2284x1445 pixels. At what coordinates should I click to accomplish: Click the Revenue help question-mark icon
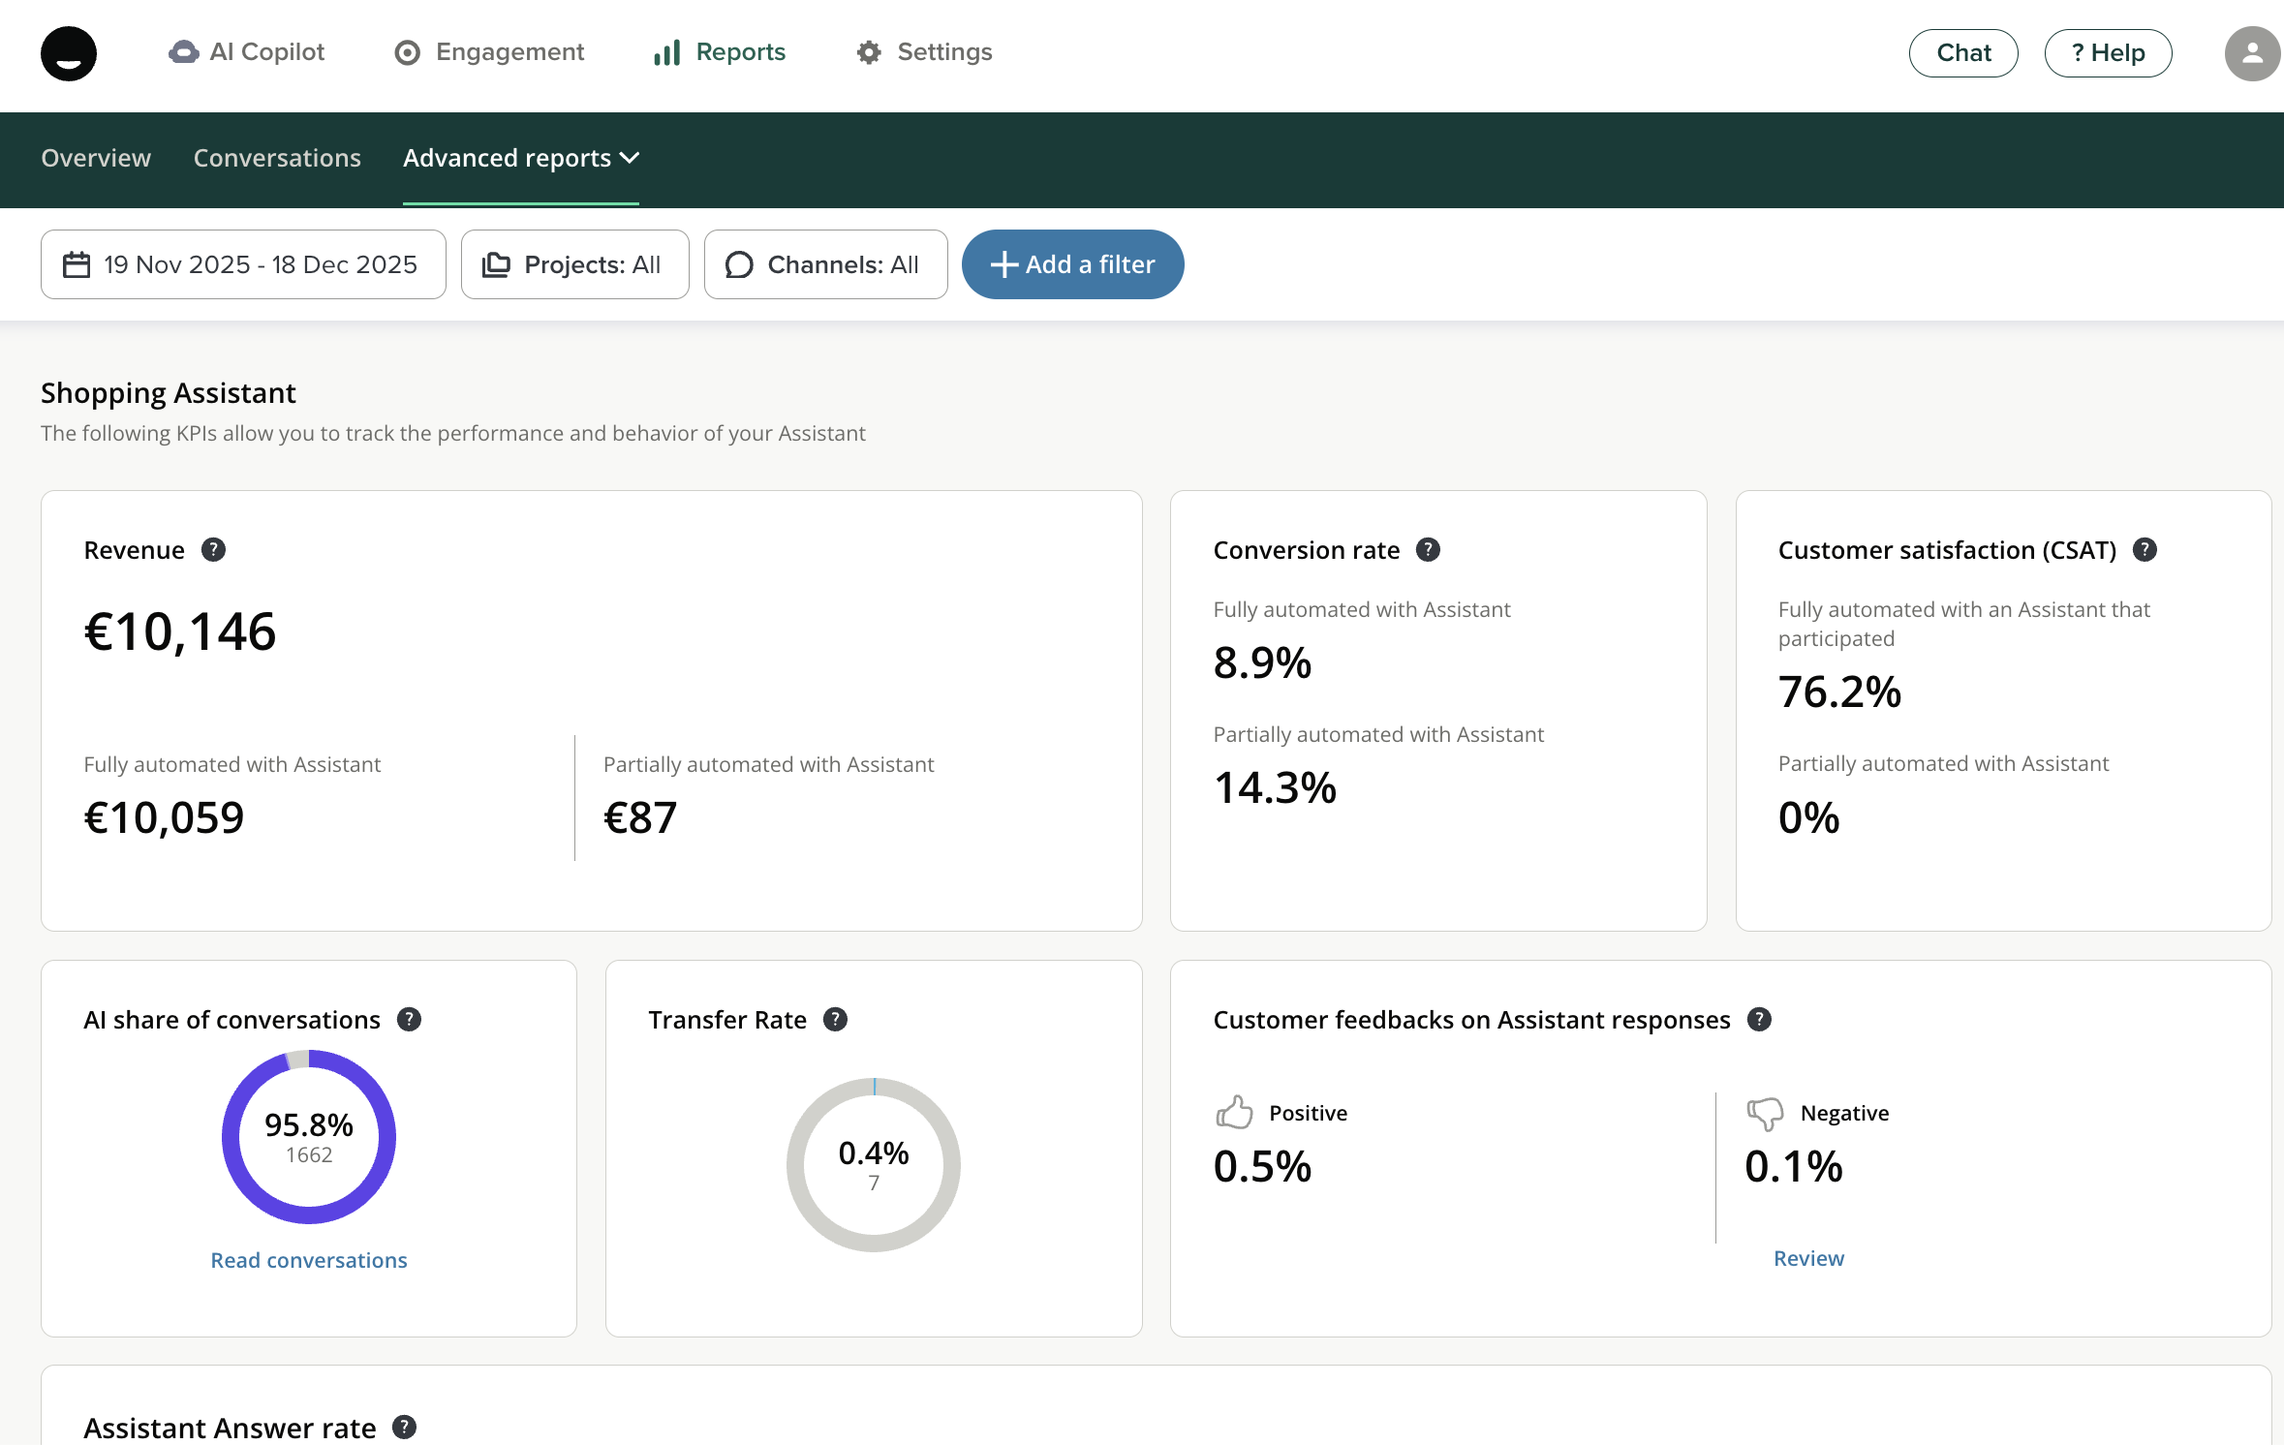pos(213,550)
